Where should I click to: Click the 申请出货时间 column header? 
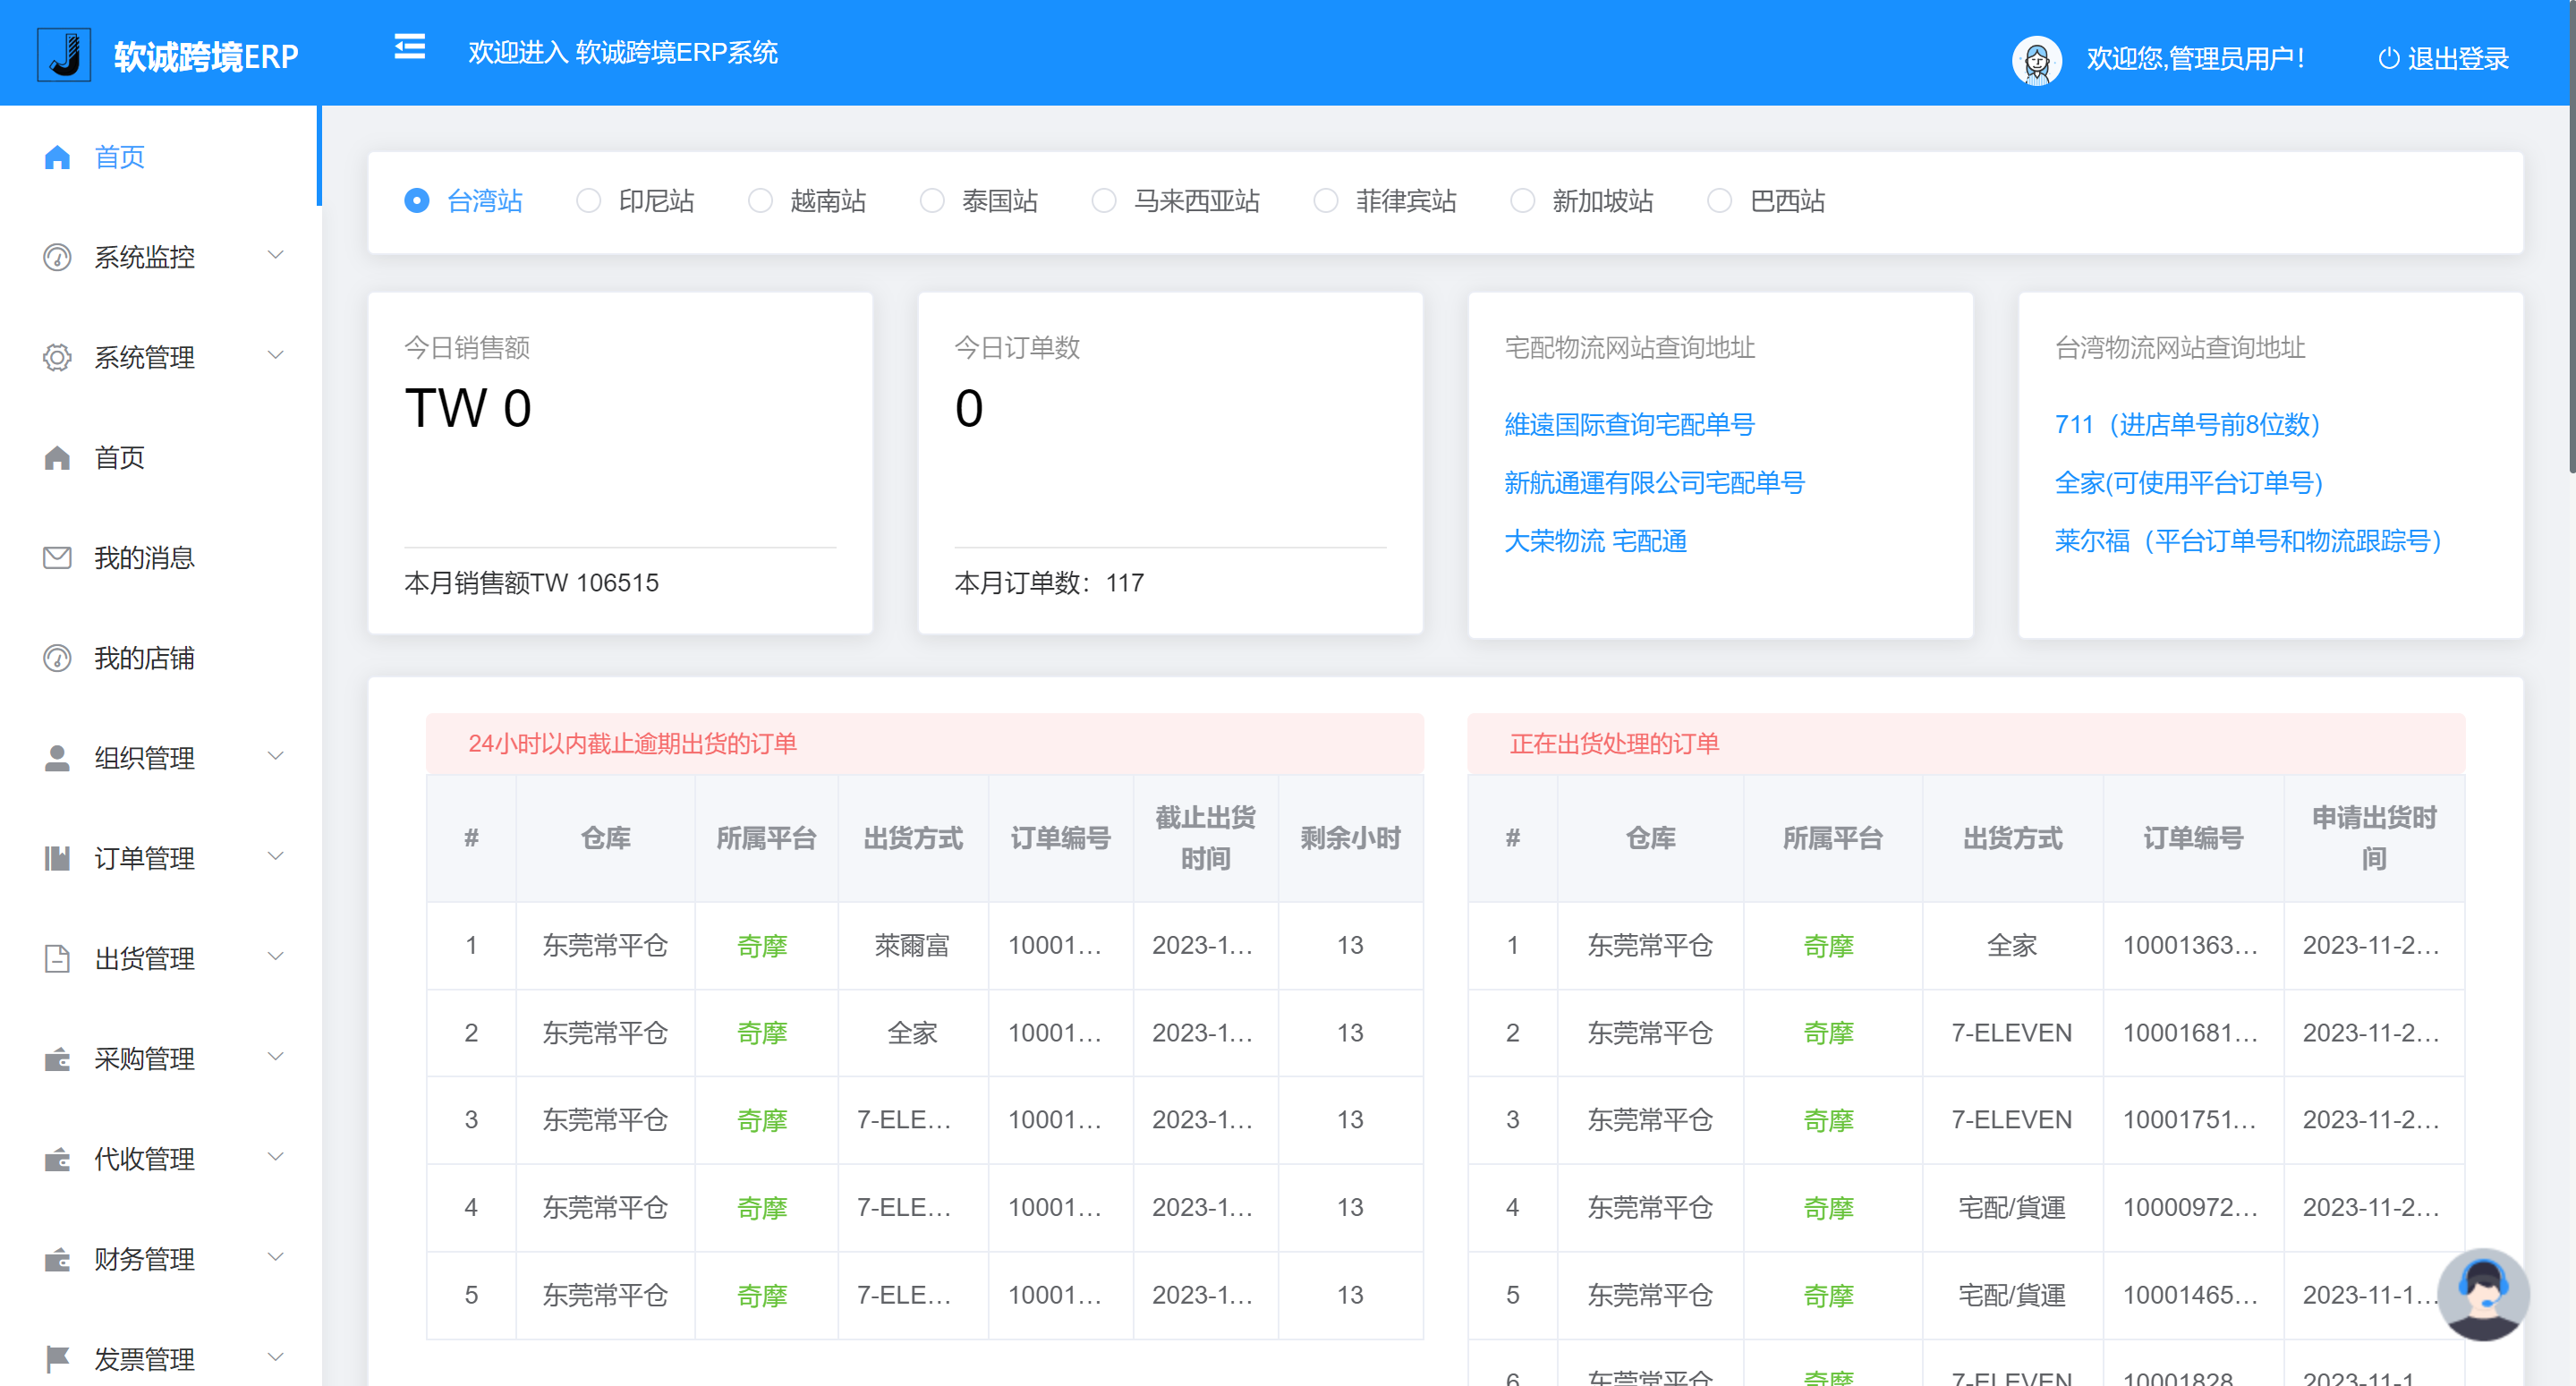tap(2373, 838)
